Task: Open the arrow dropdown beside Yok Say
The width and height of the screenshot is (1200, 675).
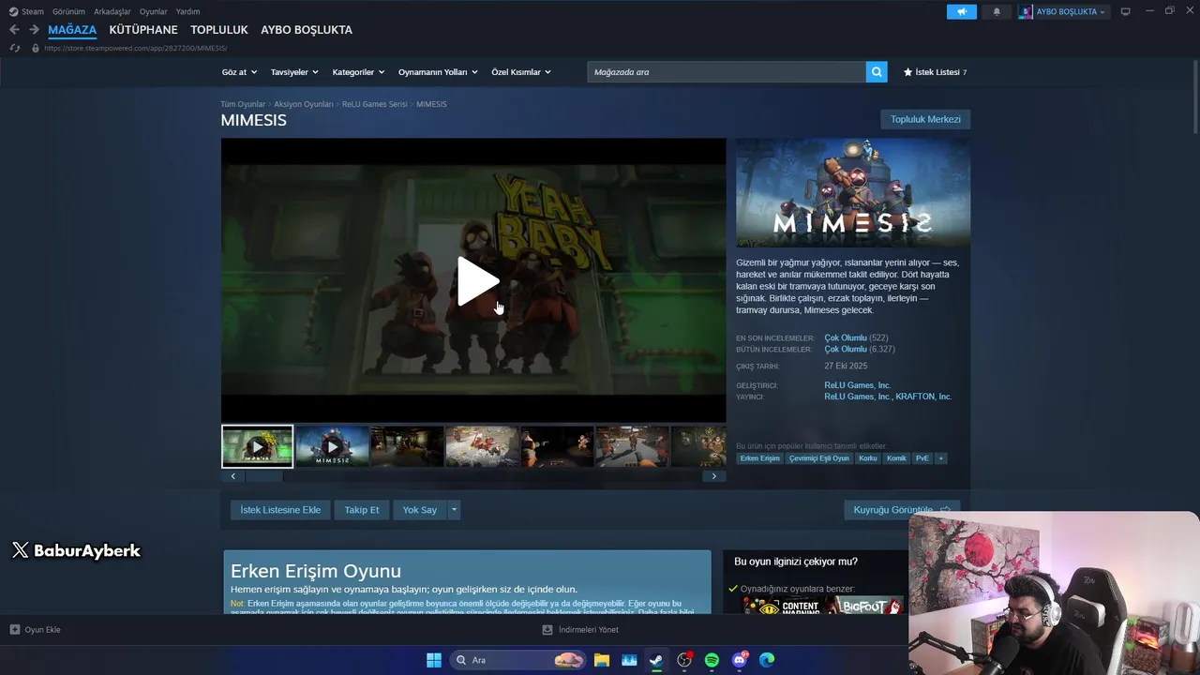Action: pyautogui.click(x=455, y=510)
